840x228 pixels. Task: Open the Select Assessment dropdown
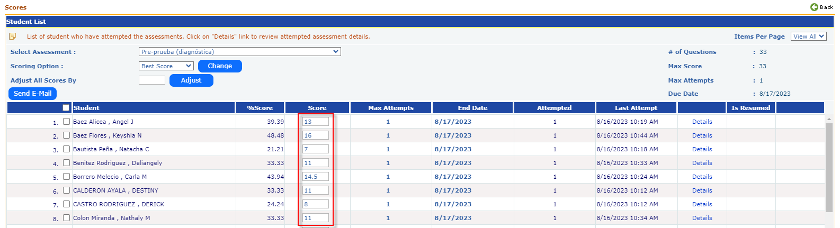(x=239, y=52)
